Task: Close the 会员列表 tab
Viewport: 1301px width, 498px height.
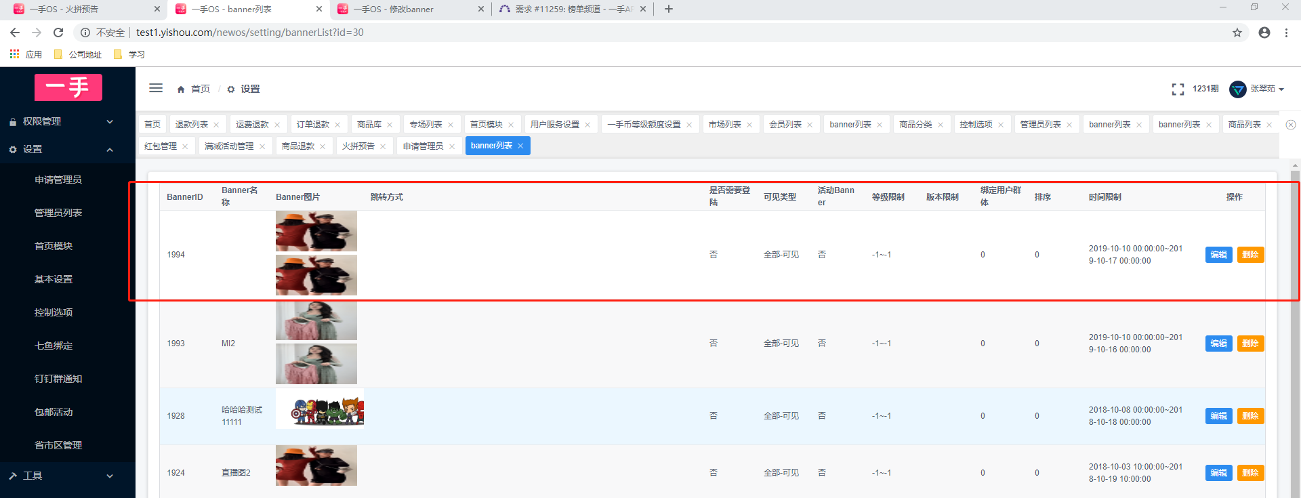Action: click(810, 125)
